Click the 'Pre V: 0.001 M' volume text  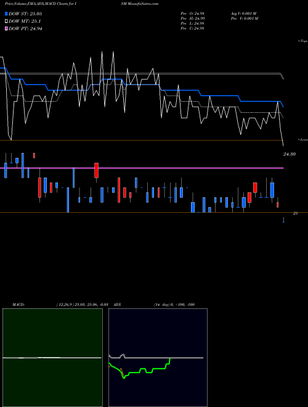tap(245, 18)
